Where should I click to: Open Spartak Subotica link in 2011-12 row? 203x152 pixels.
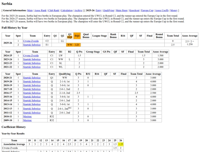pos(32,113)
